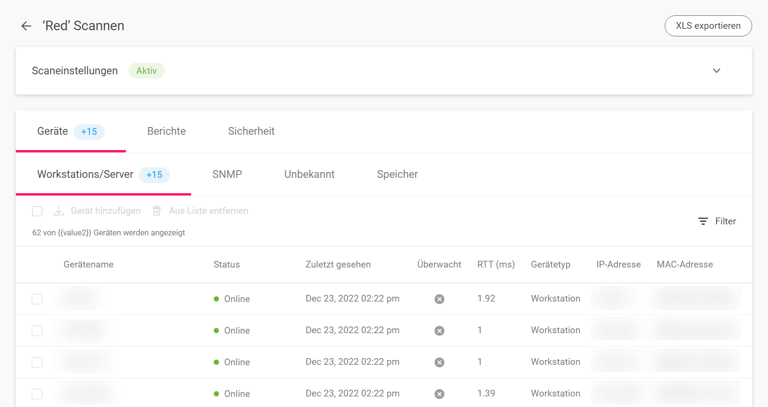The width and height of the screenshot is (768, 407).
Task: Sort by the Gerätename column header
Action: coord(88,265)
